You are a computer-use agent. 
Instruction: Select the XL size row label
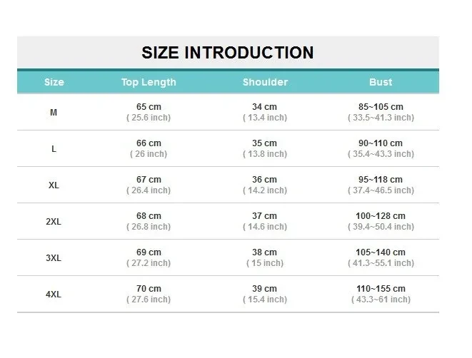point(54,185)
